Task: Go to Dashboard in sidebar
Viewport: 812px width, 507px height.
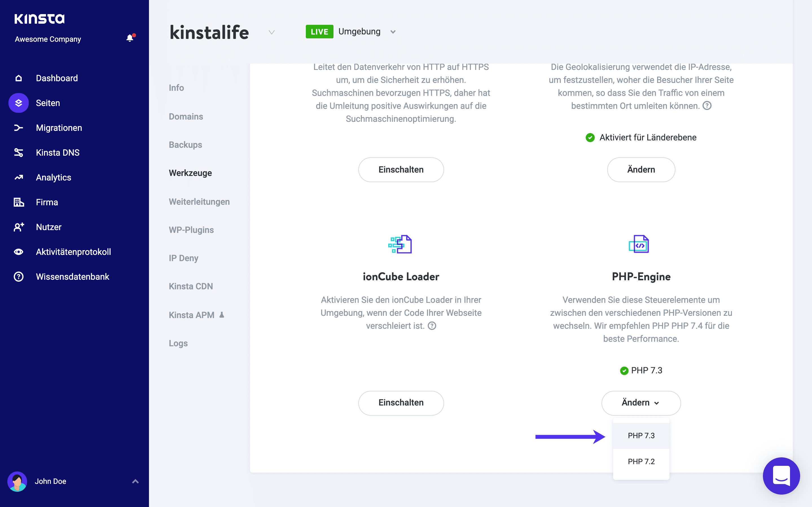Action: coord(57,78)
